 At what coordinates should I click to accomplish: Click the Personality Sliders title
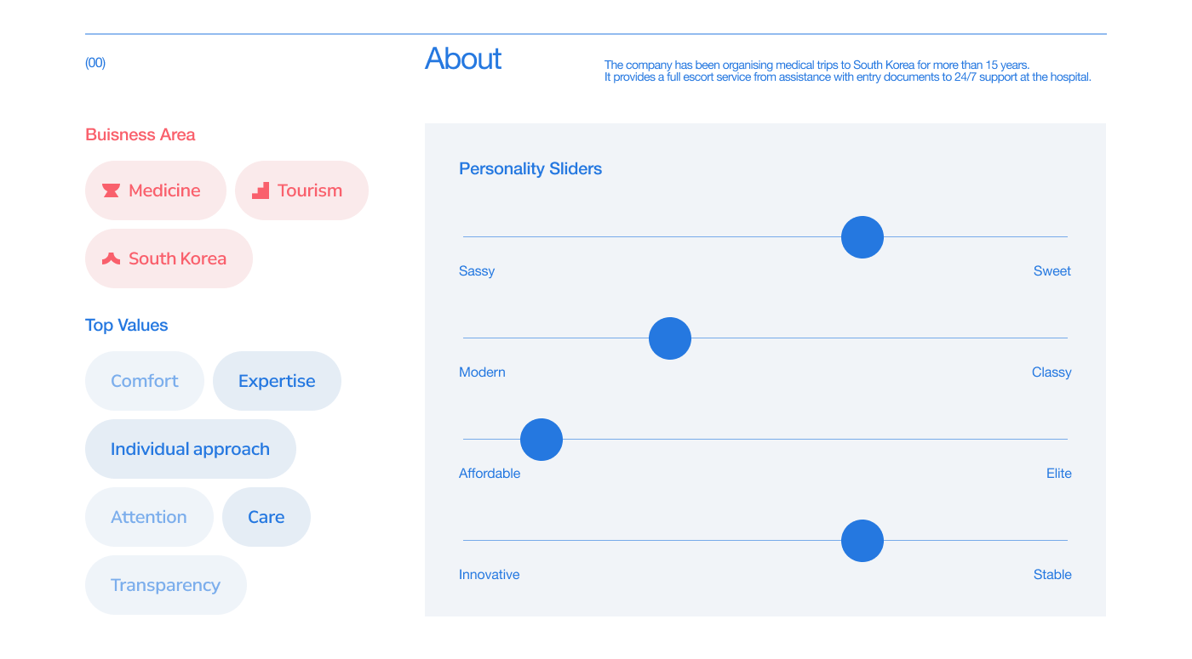530,168
